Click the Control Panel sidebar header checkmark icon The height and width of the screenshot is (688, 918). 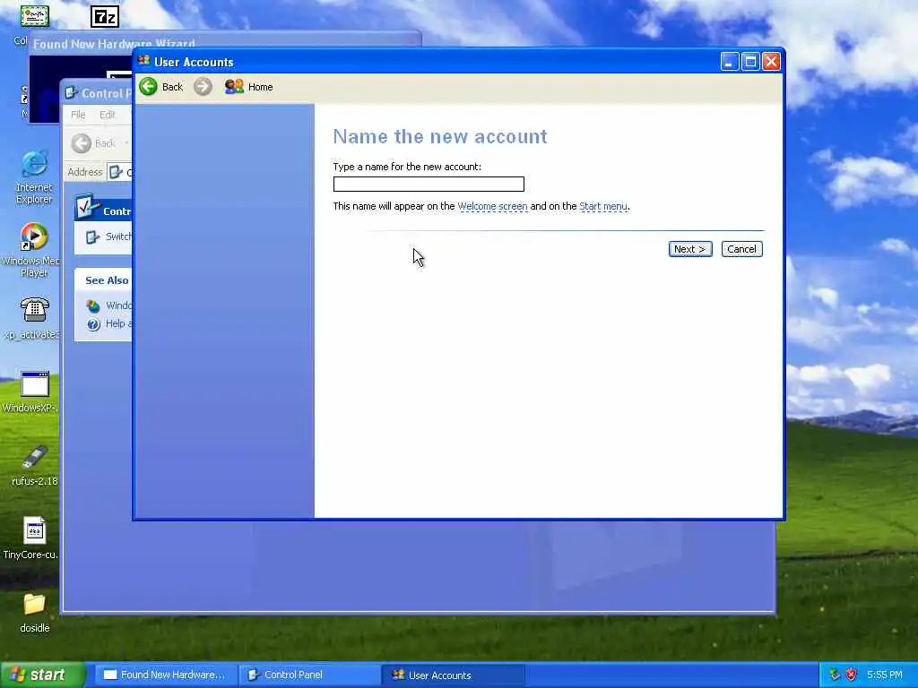(87, 207)
